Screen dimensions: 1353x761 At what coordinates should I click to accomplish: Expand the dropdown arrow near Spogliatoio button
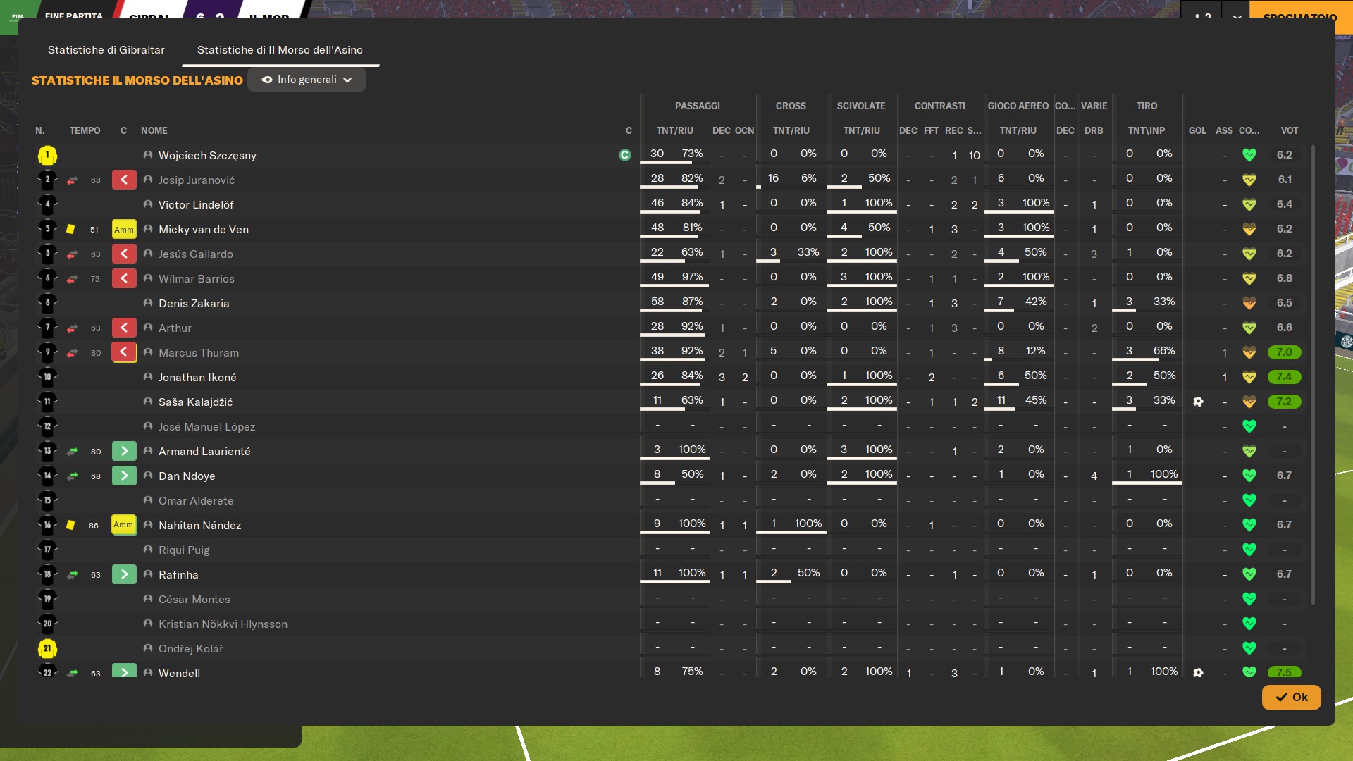pyautogui.click(x=1237, y=16)
